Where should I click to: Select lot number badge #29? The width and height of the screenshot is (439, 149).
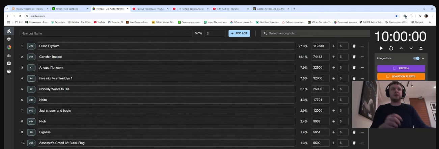31,46
